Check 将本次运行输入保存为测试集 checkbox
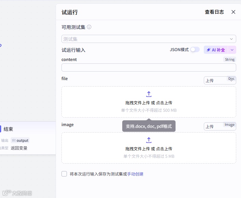Screen dimensions: 241x198 [64, 174]
